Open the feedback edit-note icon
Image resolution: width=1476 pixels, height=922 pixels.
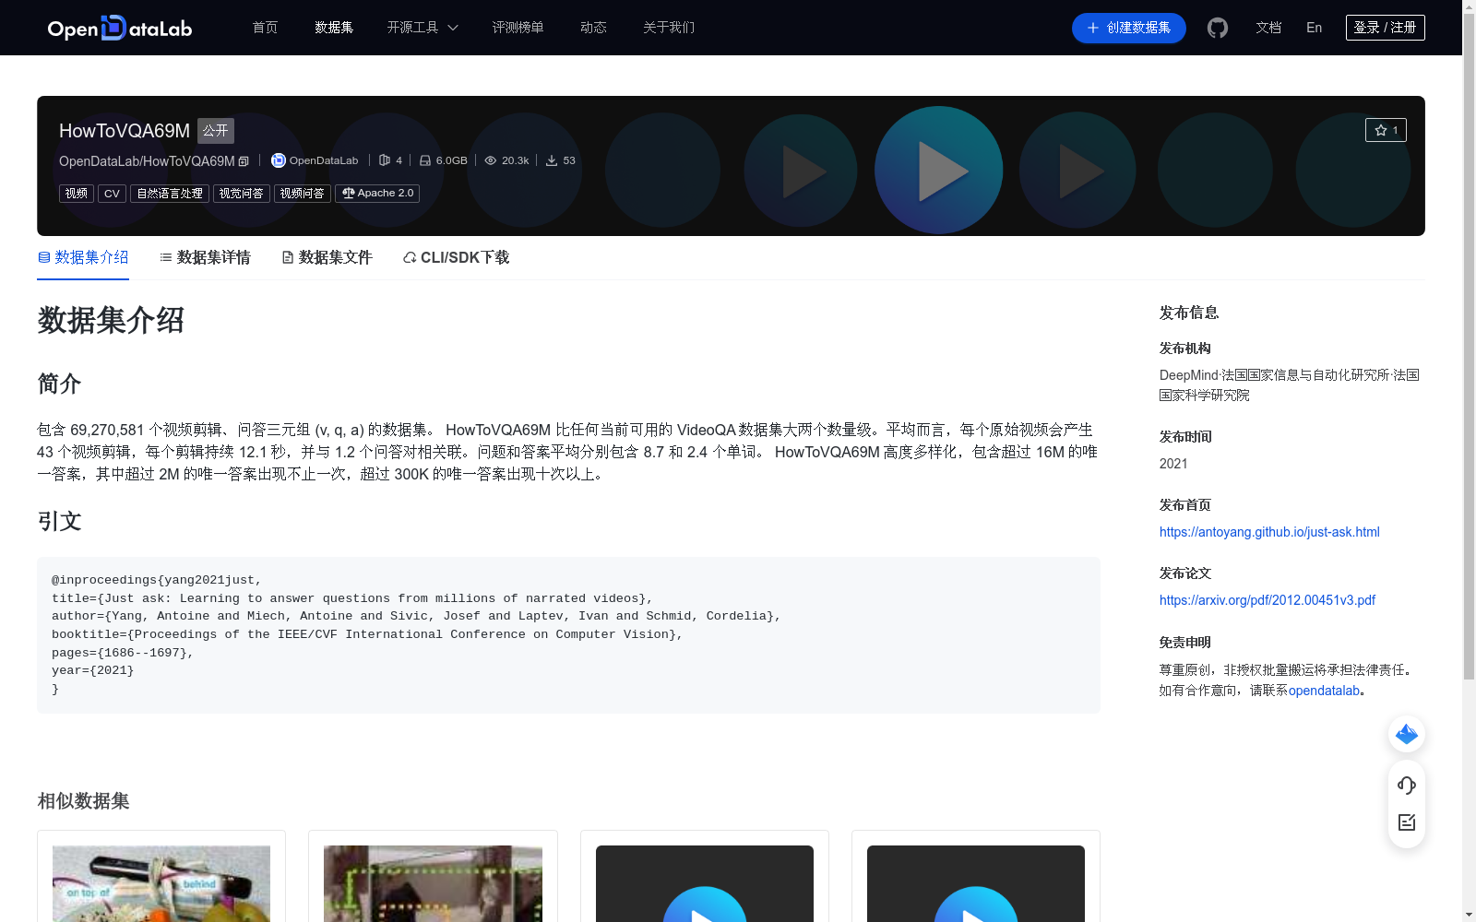(x=1407, y=822)
